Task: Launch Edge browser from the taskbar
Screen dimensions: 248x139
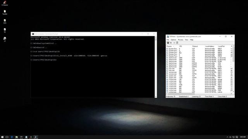Action: pos(12,137)
